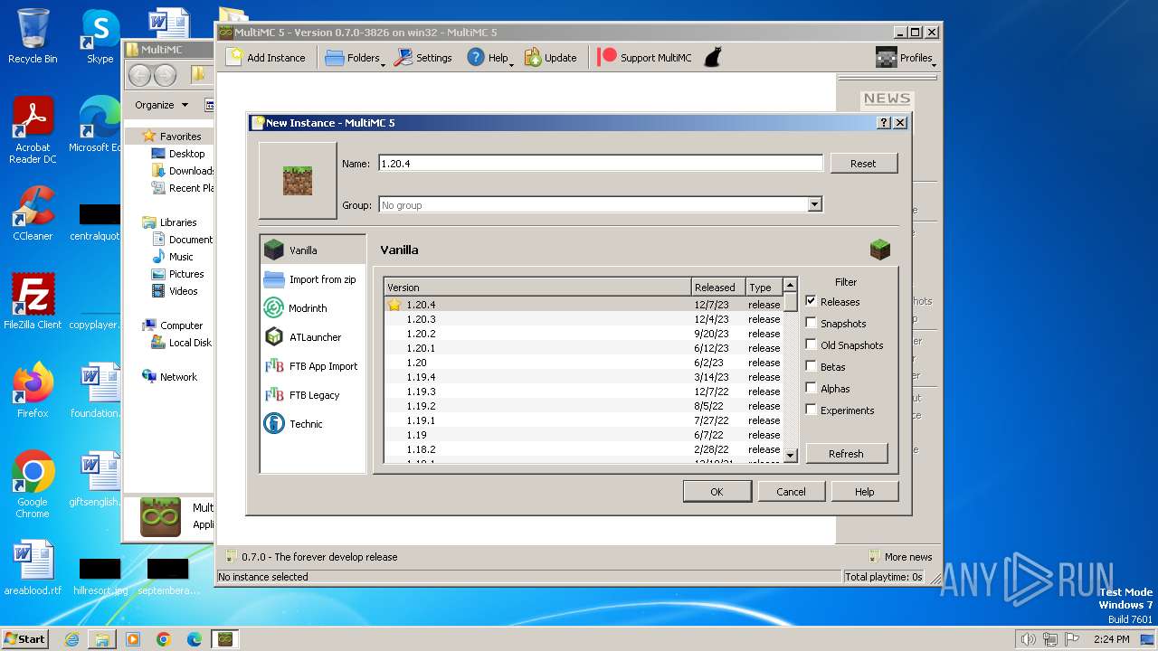Select version 1.20.4 row
The image size is (1158, 651).
[584, 305]
